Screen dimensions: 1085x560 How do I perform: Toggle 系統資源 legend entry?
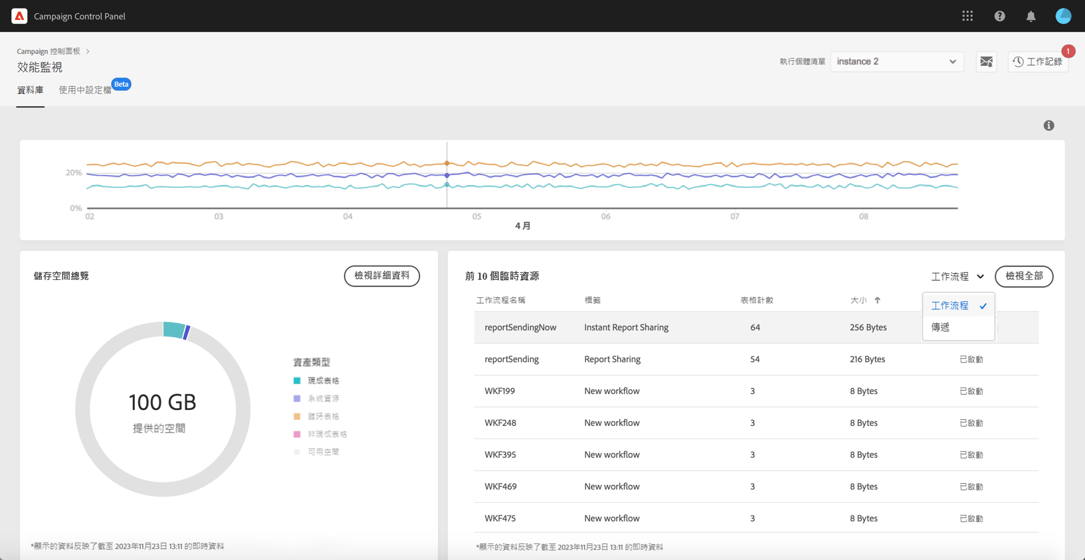coord(316,399)
